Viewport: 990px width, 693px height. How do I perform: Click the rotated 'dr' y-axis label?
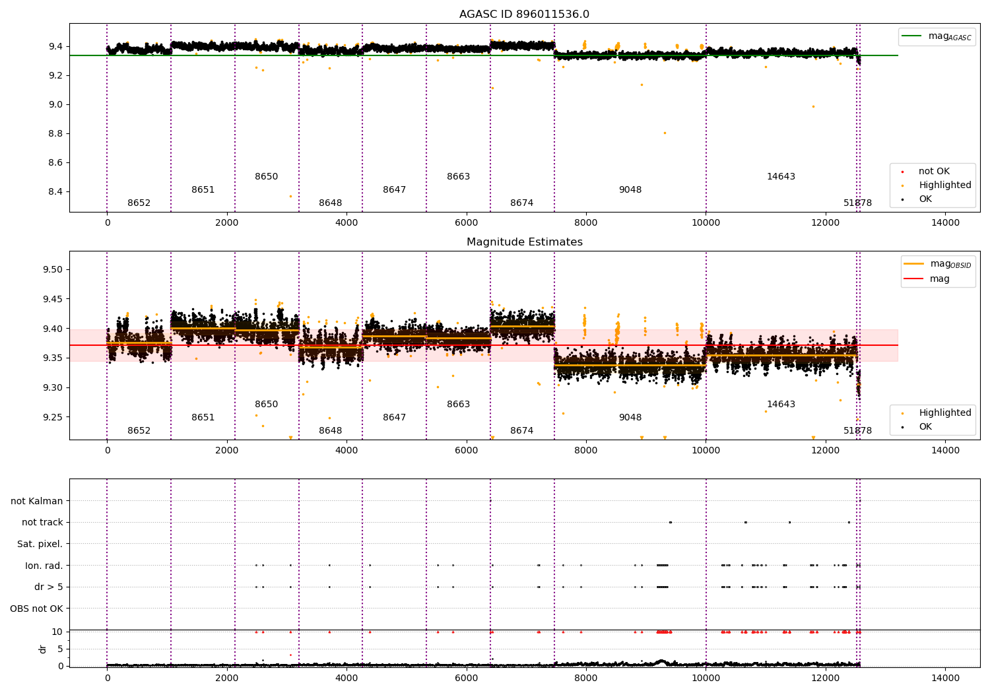43,649
